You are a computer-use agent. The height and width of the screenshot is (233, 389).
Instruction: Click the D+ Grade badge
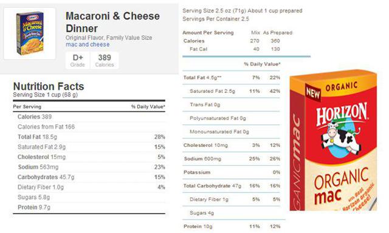(78, 60)
